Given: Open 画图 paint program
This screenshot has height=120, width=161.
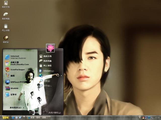Looking at the screenshot, I should coord(10,76).
